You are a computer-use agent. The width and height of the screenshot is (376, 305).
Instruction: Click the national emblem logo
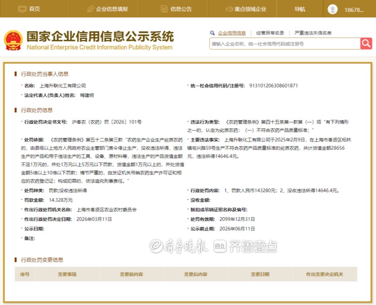pos(13,41)
